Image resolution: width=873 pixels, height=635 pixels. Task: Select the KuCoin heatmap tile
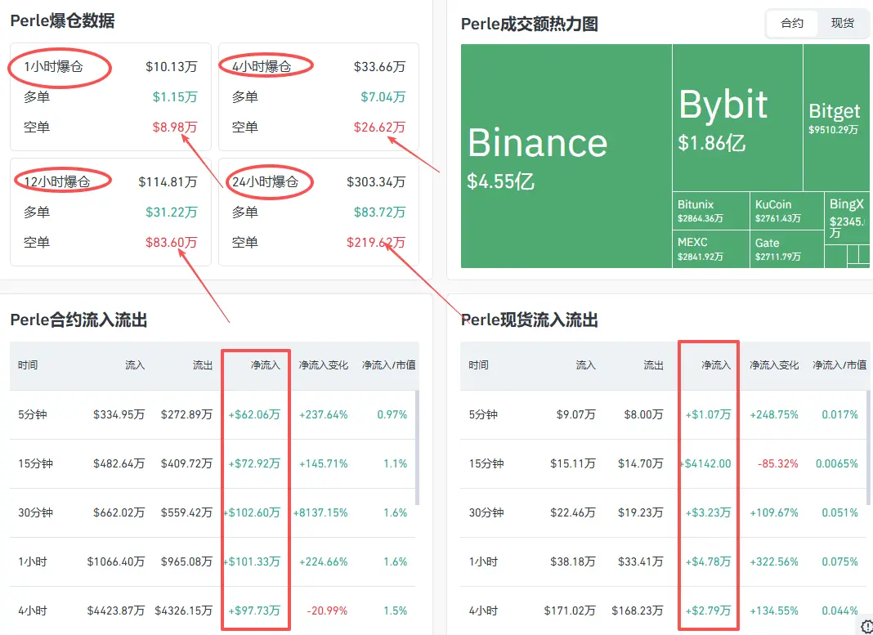pyautogui.click(x=786, y=211)
